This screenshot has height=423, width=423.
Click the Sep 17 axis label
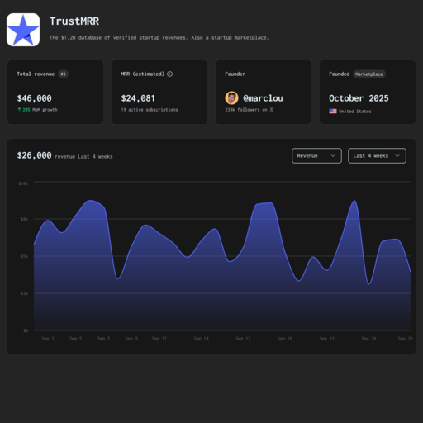point(243,338)
